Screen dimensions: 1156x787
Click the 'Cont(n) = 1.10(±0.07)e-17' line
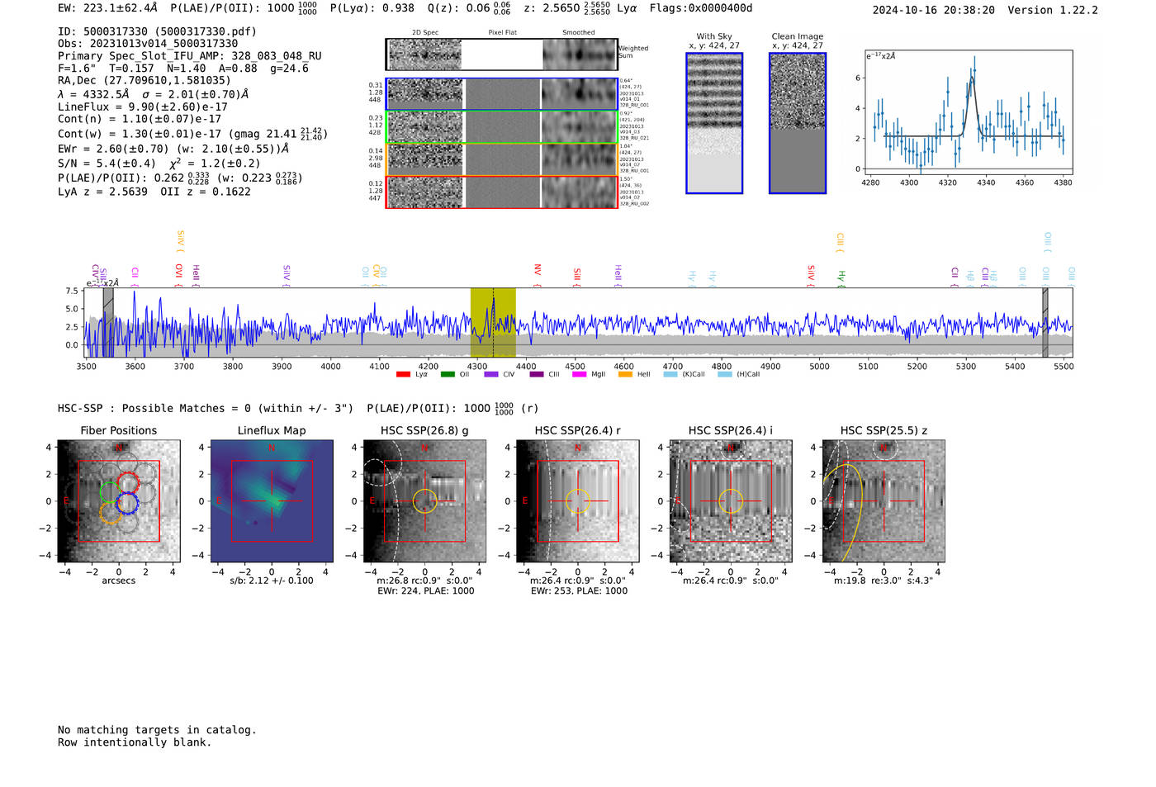140,119
